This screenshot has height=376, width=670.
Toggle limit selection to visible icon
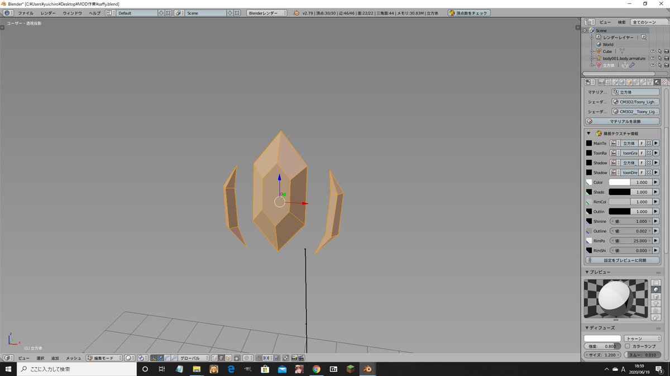click(237, 358)
